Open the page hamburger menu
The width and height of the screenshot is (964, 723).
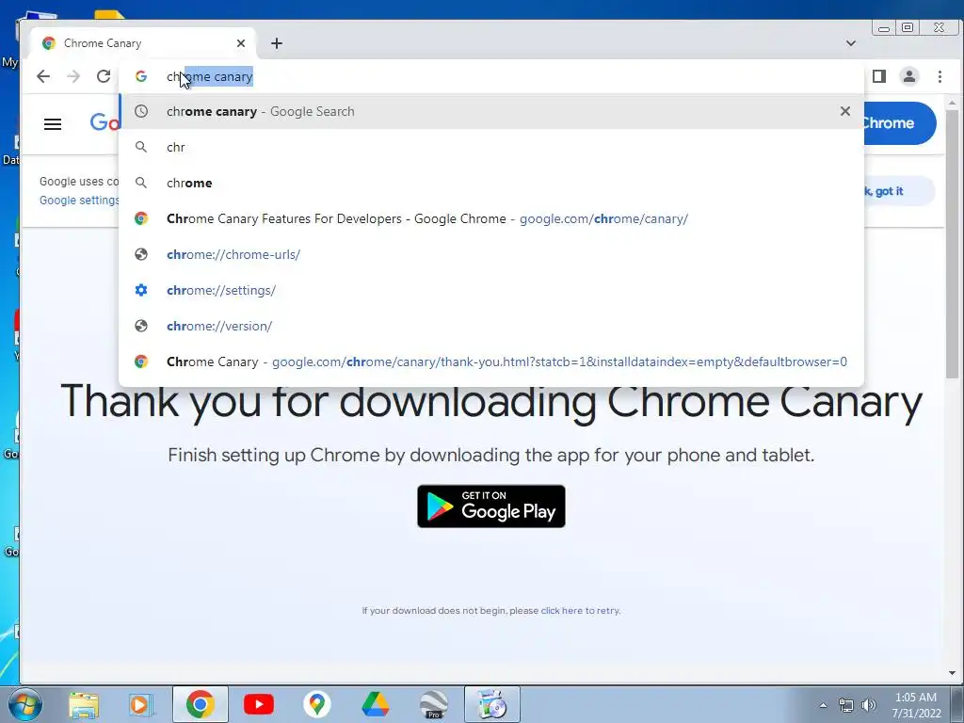[53, 124]
